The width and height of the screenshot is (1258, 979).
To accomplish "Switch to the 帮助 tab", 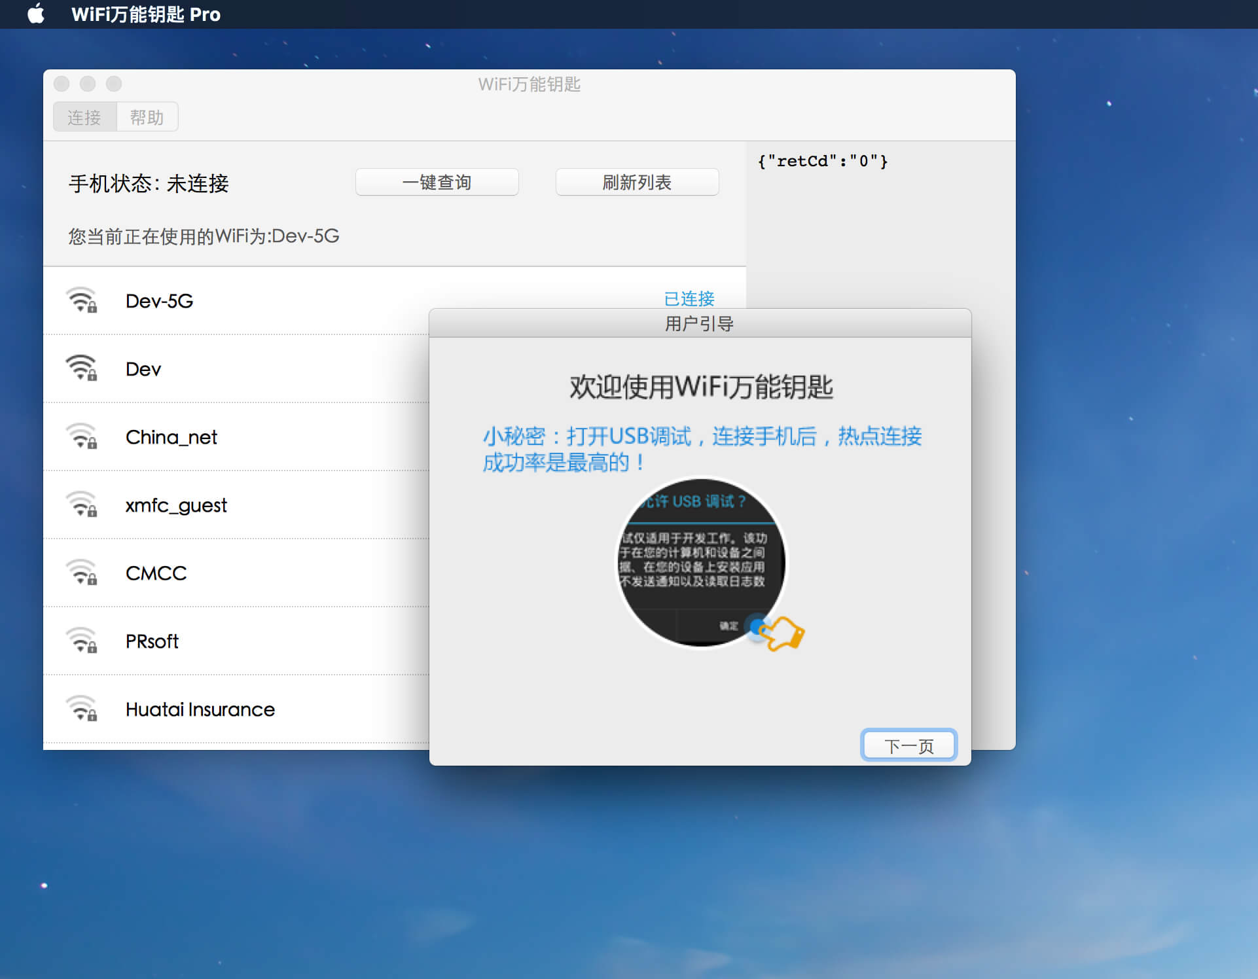I will pos(147,117).
